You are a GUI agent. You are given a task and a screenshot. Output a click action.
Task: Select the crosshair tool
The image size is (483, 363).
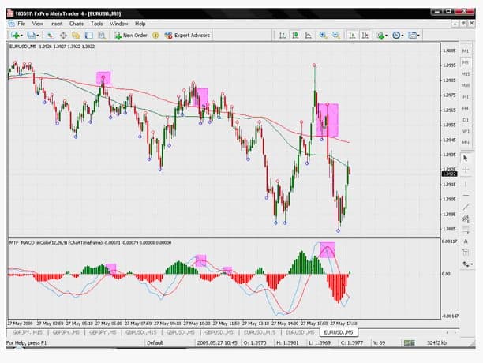465,170
